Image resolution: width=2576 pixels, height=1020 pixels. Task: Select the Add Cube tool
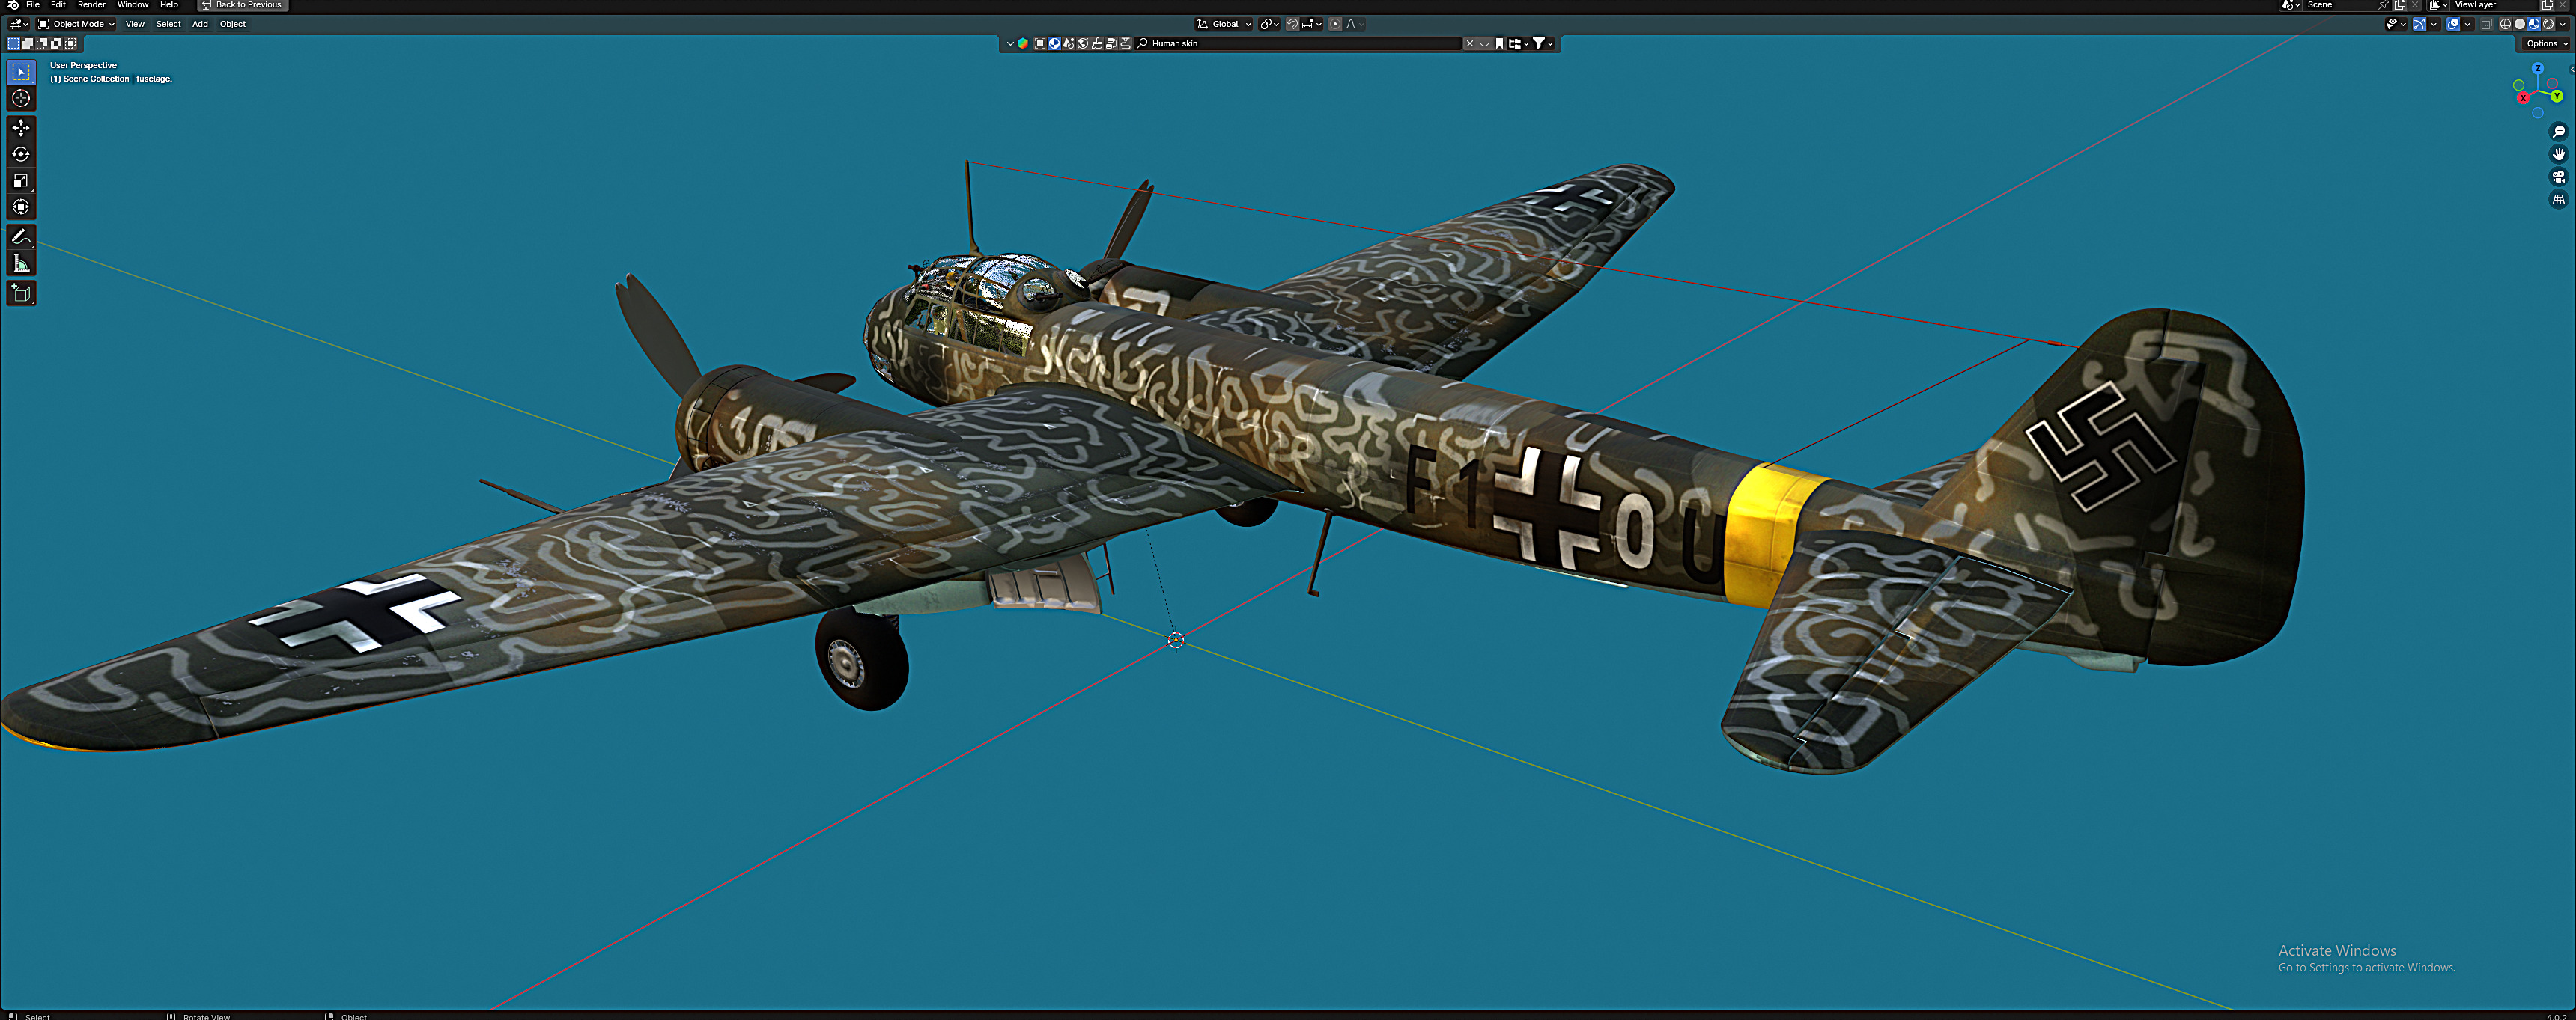coord(21,293)
